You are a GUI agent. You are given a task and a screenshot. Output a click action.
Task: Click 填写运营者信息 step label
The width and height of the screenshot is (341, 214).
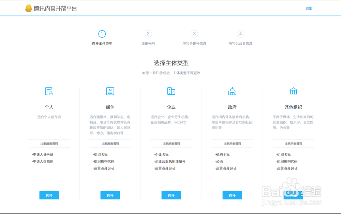coord(240,44)
